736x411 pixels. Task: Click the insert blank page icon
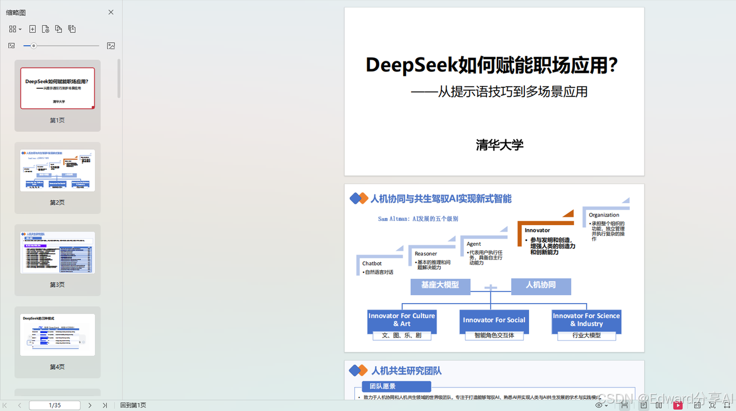(32, 29)
